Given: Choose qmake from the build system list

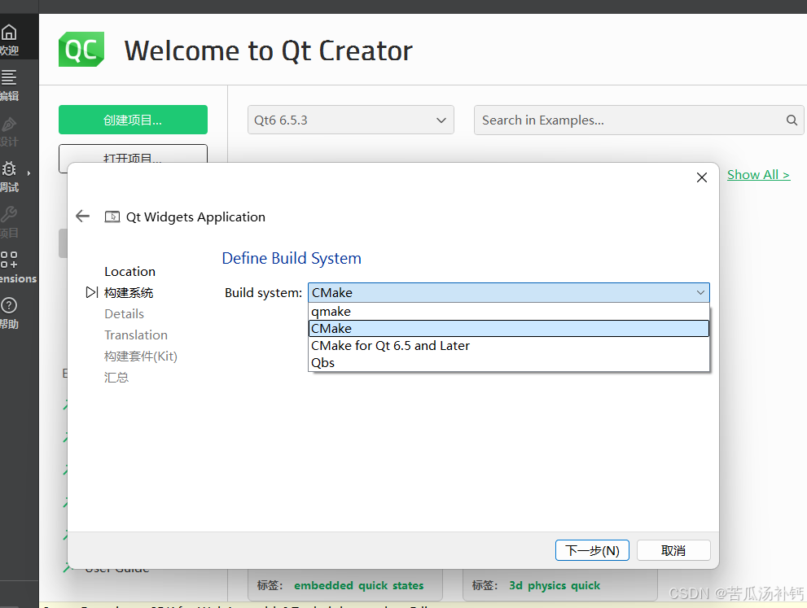Looking at the screenshot, I should click(x=508, y=312).
